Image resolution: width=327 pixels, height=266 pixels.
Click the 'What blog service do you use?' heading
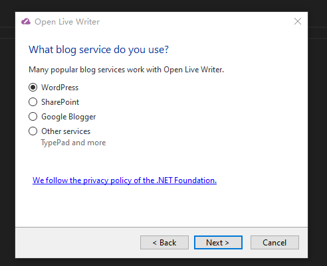(98, 50)
